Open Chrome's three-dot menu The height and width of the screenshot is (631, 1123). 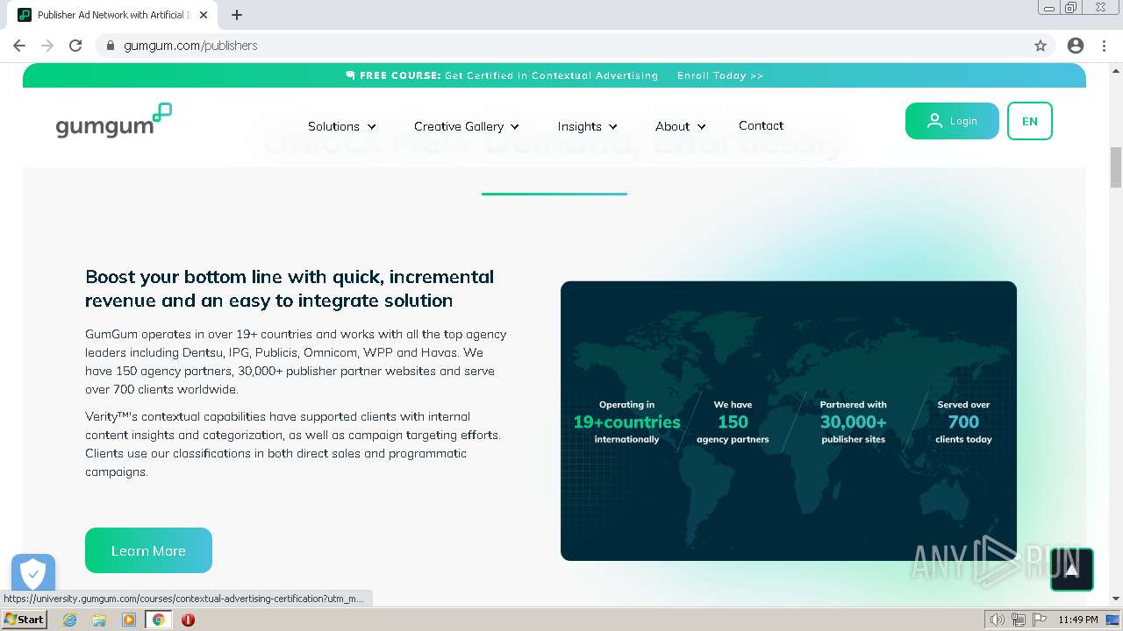click(x=1104, y=46)
